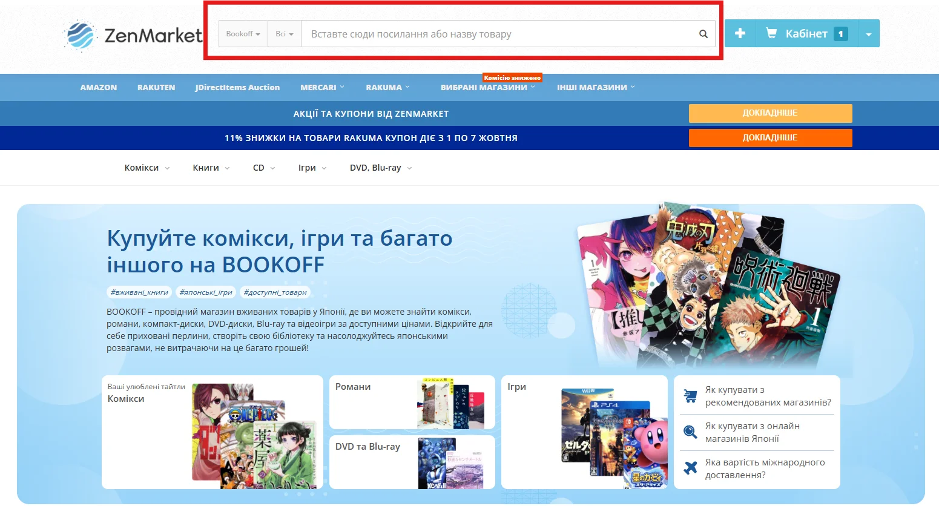Expand the CD category dropdown
Screen dimensions: 939x506
(264, 168)
